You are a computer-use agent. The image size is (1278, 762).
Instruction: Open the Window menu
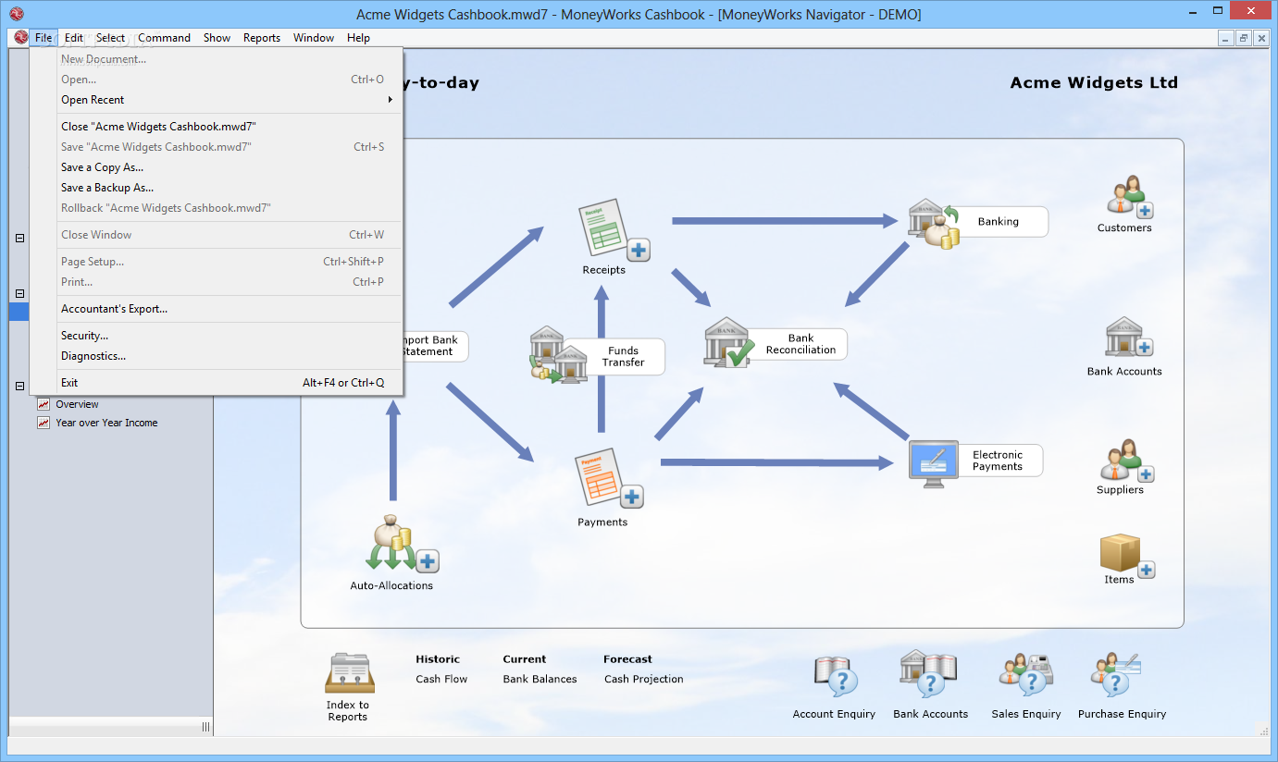314,38
